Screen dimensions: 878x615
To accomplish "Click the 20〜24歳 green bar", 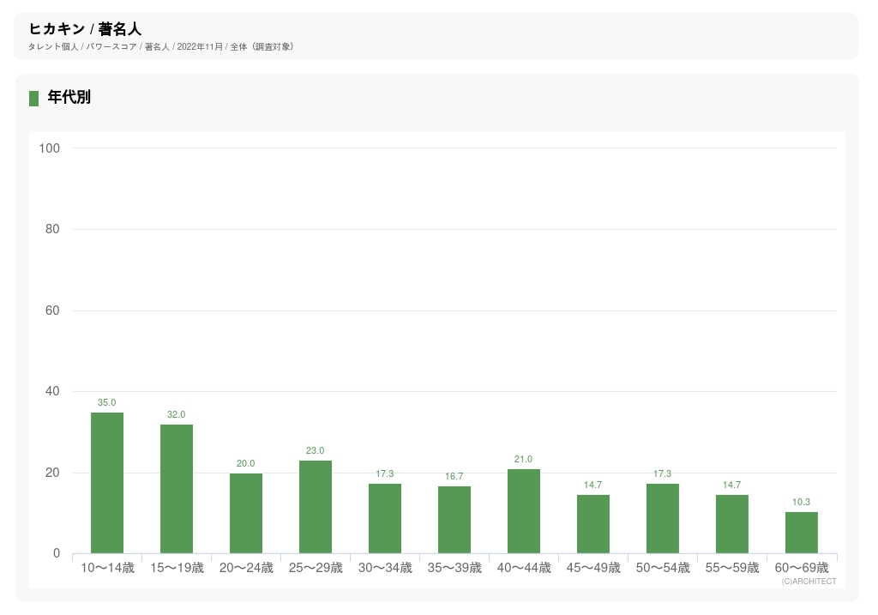I will [246, 513].
